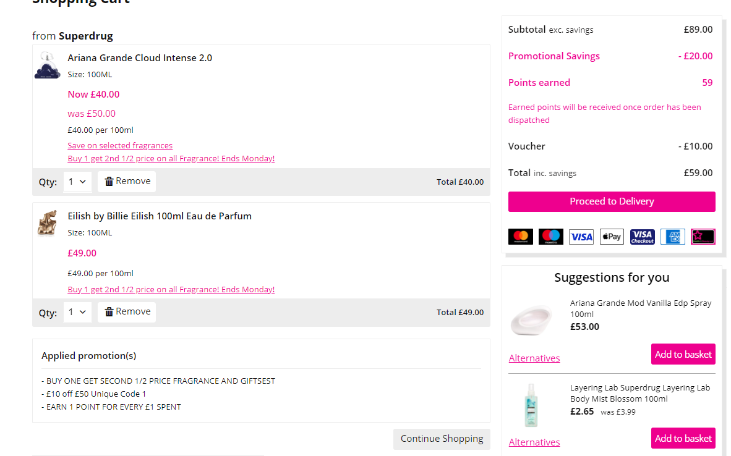
Task: Click Proceed to Delivery button
Action: (612, 201)
